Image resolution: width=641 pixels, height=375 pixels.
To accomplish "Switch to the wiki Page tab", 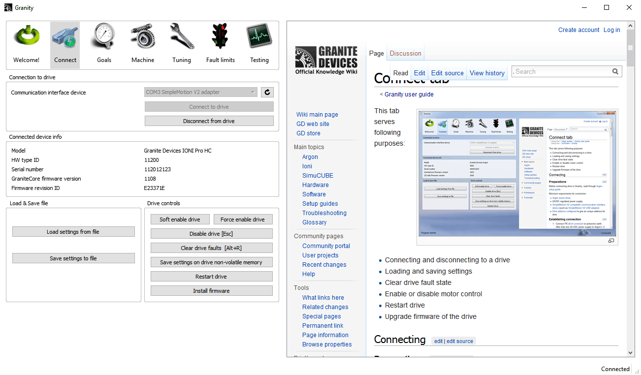I will pyautogui.click(x=377, y=53).
